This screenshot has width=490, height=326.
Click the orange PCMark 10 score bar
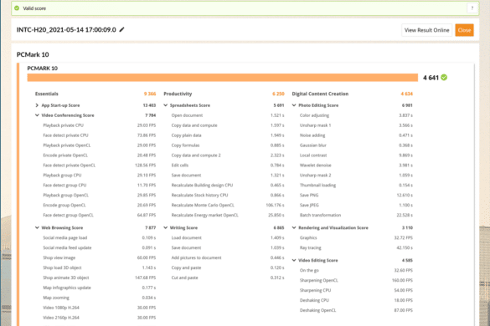coord(223,78)
